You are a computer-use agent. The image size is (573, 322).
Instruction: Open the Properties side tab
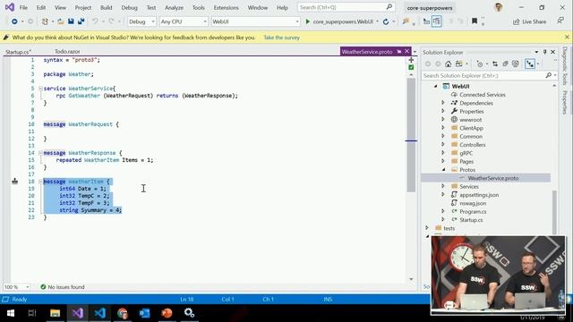point(565,102)
